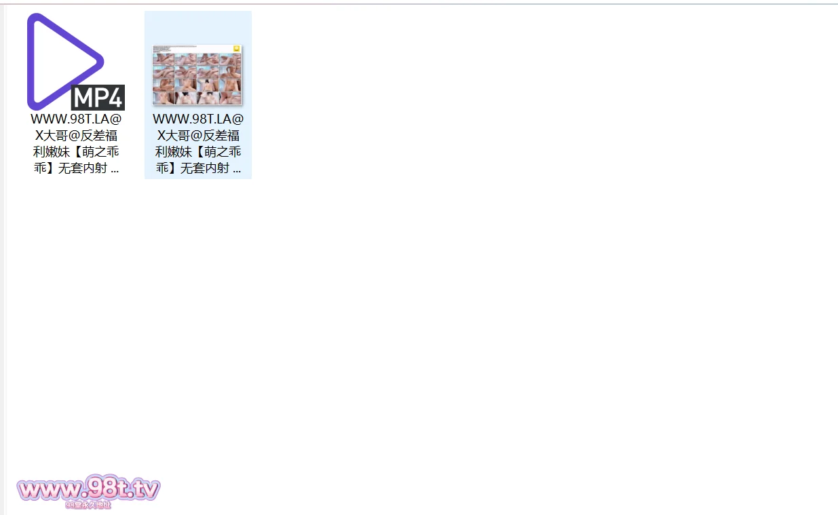Click the second line of the MP4 filename
This screenshot has height=515, width=838.
point(76,135)
